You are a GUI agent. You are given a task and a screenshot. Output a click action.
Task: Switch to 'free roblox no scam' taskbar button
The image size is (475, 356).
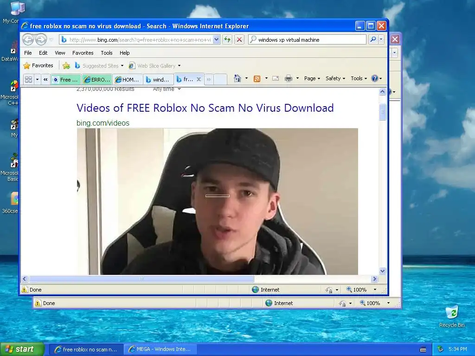click(x=86, y=350)
